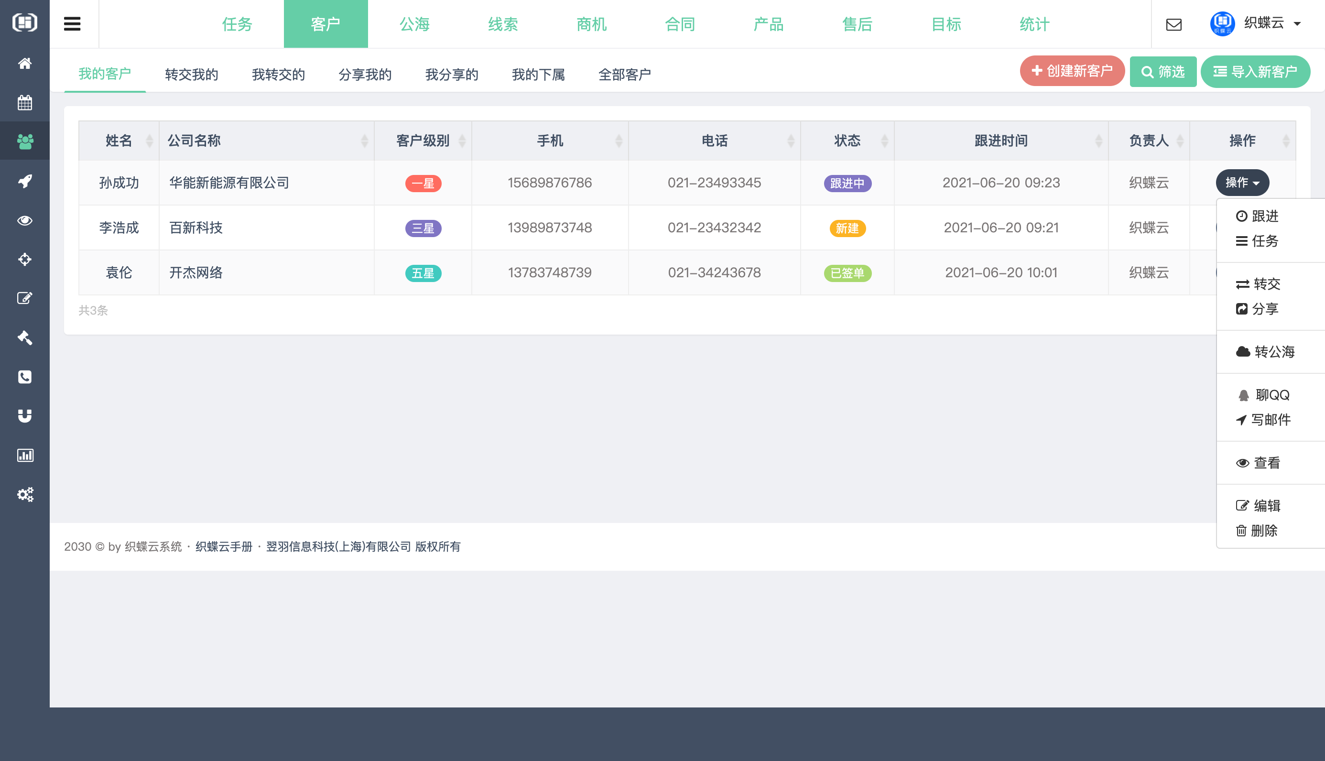The width and height of the screenshot is (1325, 761).
Task: Select the target crosshair icon in the sidebar
Action: (x=24, y=259)
